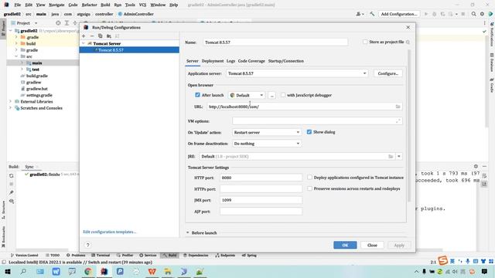Screen dimensions: 495x278
Task: Click the Name input field
Action: click(x=275, y=42)
